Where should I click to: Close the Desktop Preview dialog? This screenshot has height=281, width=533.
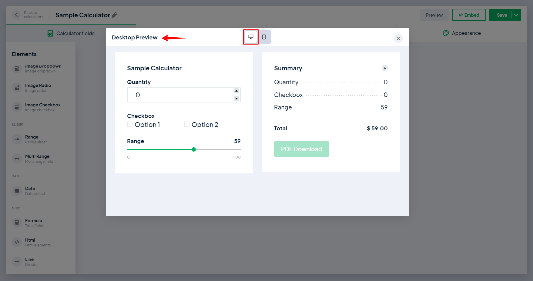[398, 38]
